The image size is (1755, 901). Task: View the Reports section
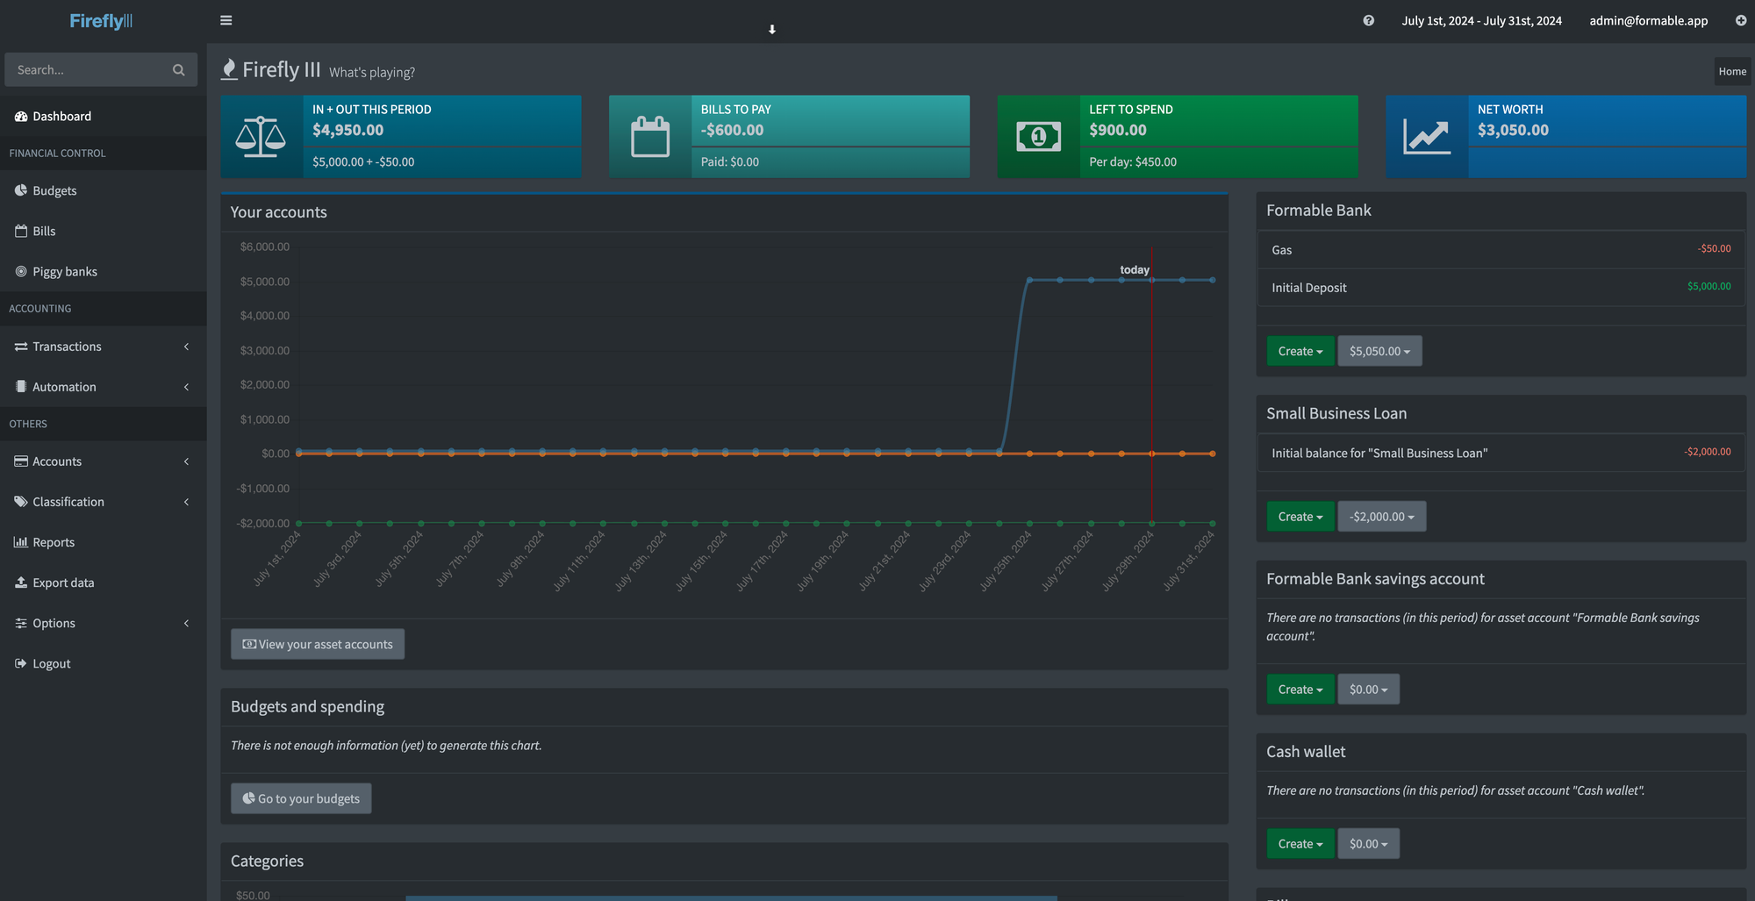53,541
